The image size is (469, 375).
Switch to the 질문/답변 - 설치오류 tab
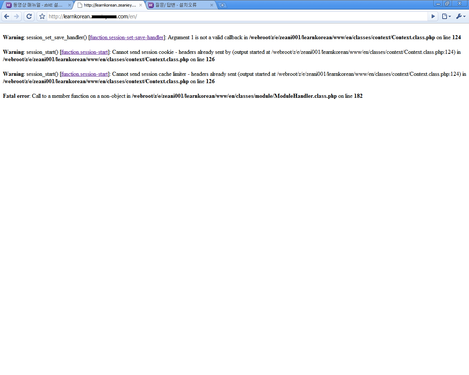(x=178, y=5)
